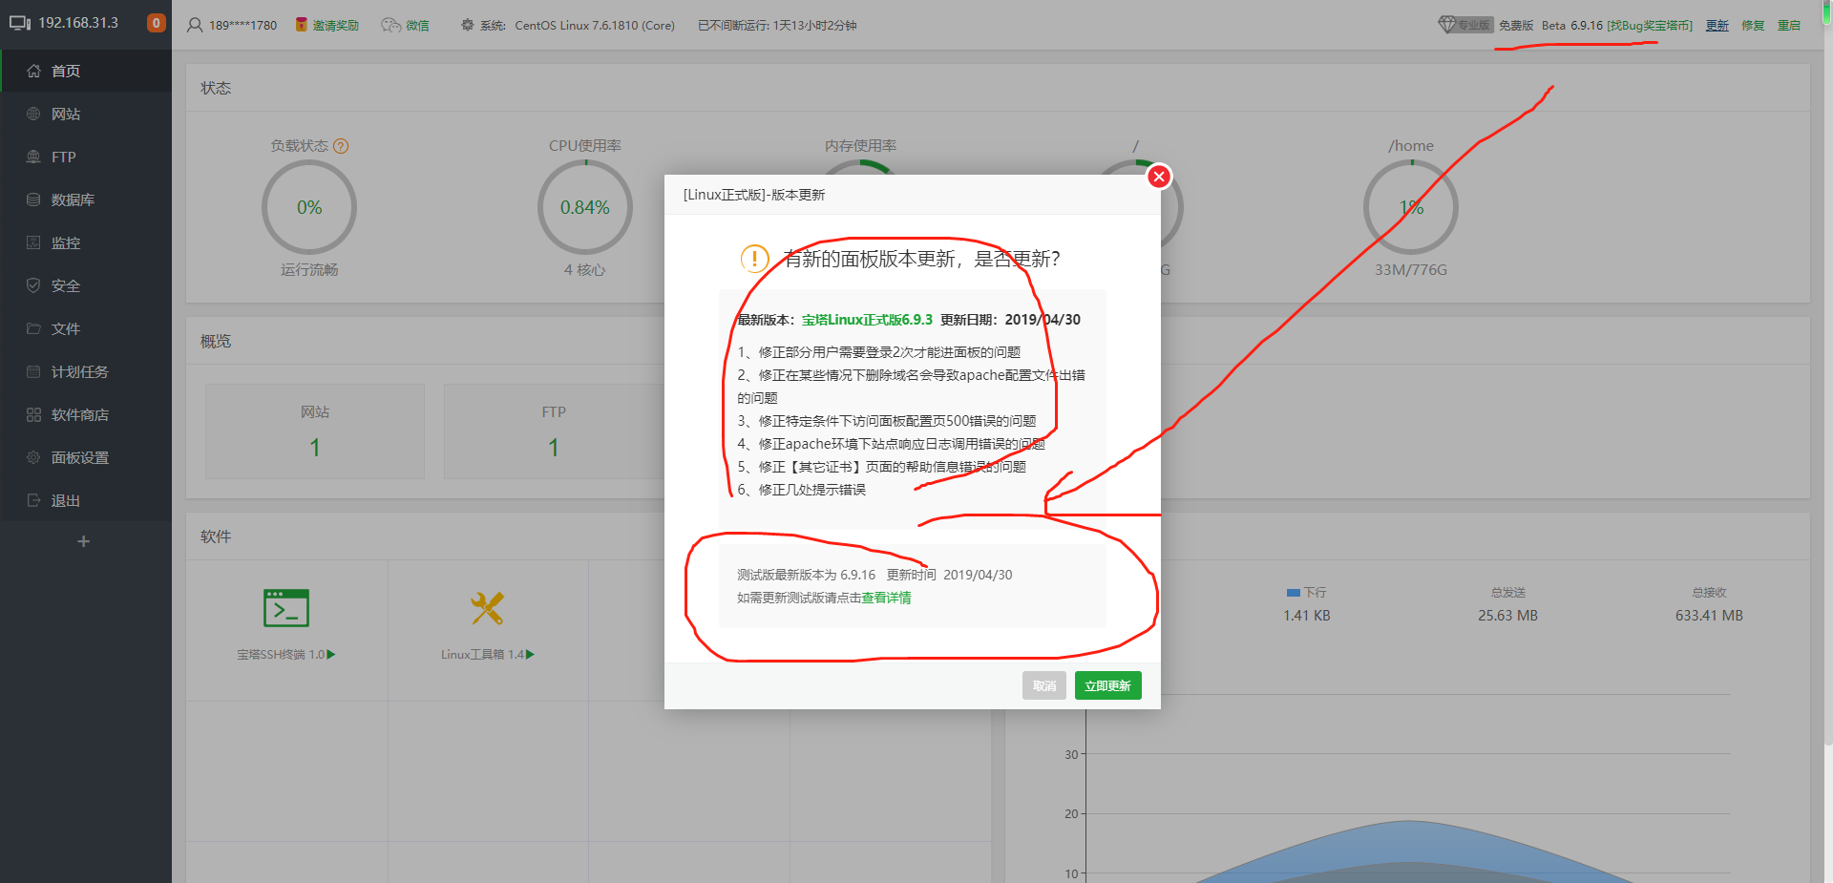Click the CPU使用率 0.84% gauge
The image size is (1833, 883).
click(585, 207)
